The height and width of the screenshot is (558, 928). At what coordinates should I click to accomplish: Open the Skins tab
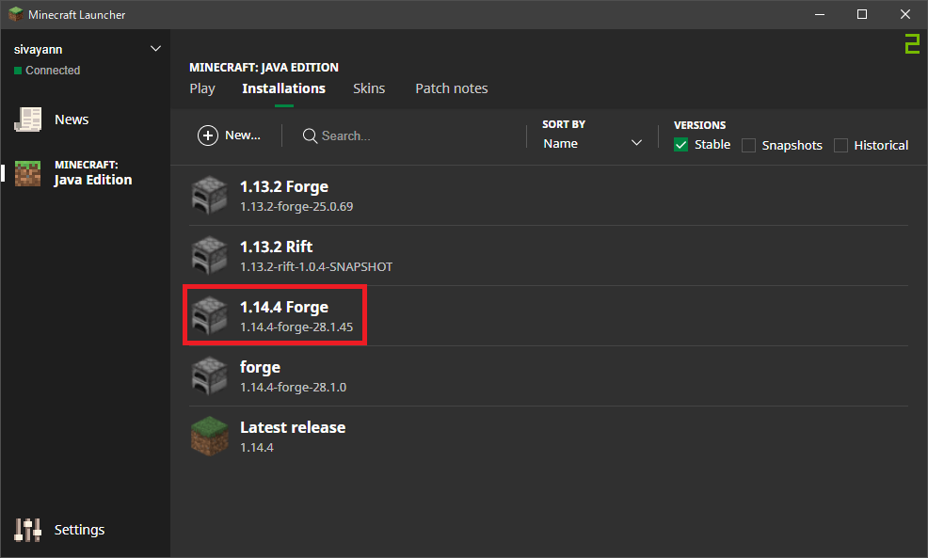click(x=369, y=88)
